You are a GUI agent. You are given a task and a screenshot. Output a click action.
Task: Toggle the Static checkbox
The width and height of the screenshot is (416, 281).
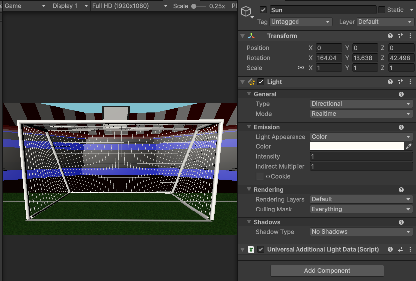click(382, 10)
